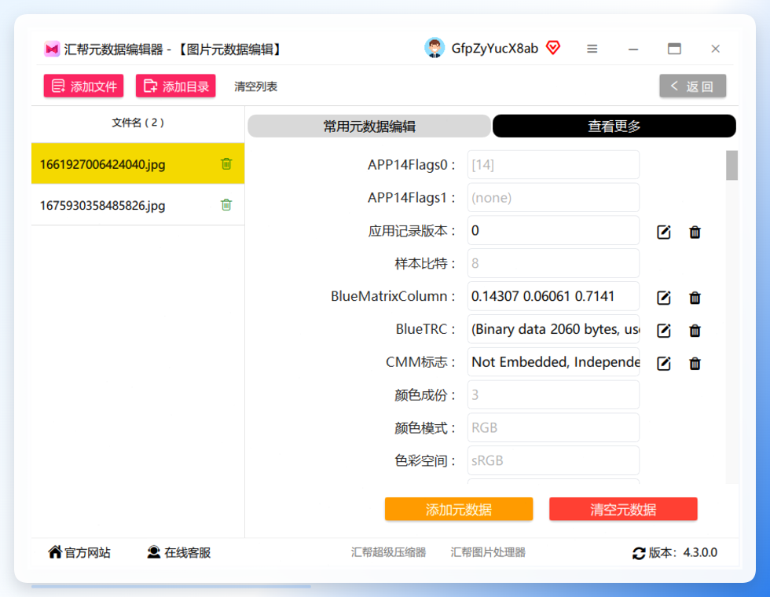Click the BlueMatrixColumn input field
Image resolution: width=770 pixels, height=597 pixels.
click(553, 296)
